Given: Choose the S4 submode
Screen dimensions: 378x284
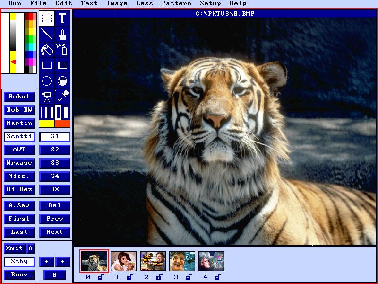Looking at the screenshot, I should [55, 177].
